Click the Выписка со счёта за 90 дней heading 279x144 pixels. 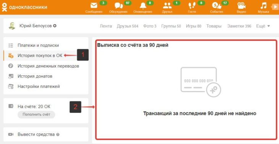(x=133, y=45)
